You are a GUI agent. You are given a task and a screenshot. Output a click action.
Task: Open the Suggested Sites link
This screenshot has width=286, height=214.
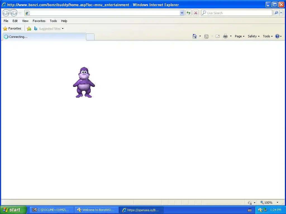47,29
